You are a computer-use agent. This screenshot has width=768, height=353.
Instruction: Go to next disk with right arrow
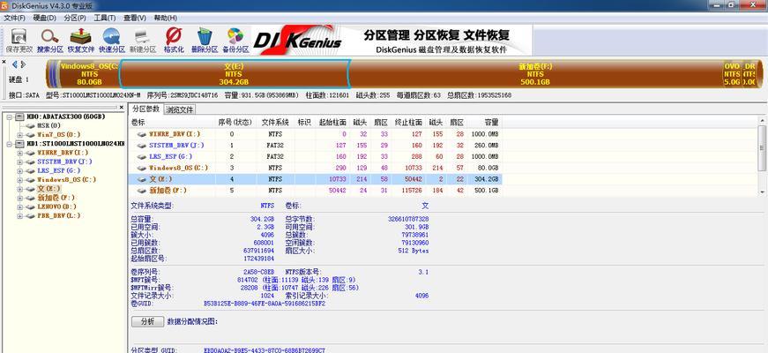point(23,64)
